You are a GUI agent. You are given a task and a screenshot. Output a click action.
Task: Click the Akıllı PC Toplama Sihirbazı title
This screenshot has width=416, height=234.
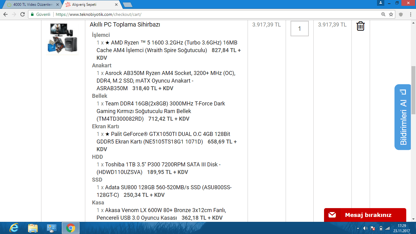125,25
